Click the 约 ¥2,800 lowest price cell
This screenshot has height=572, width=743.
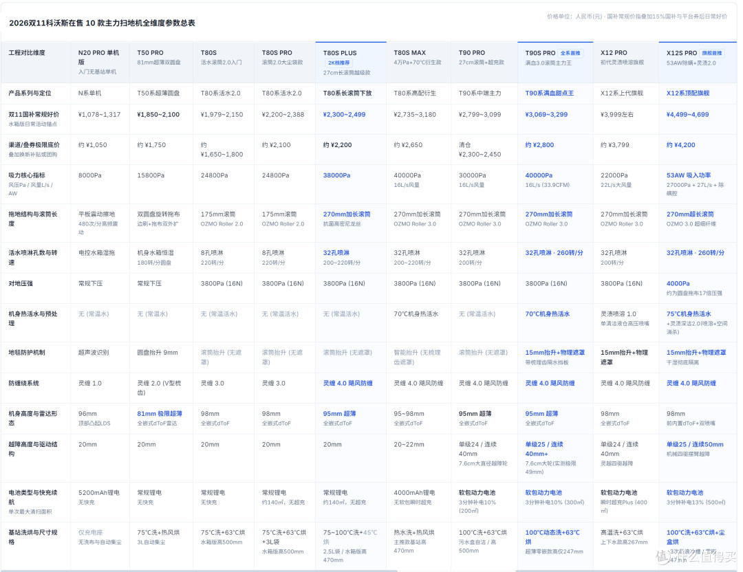539,145
